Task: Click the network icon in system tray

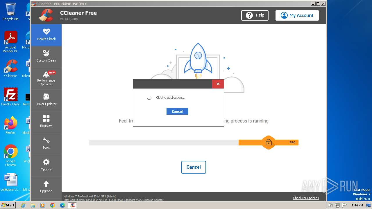Action: tap(337, 205)
